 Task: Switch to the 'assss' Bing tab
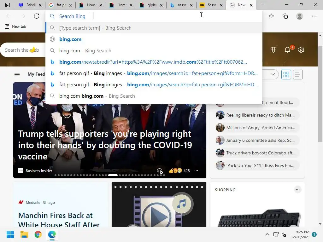181,5
